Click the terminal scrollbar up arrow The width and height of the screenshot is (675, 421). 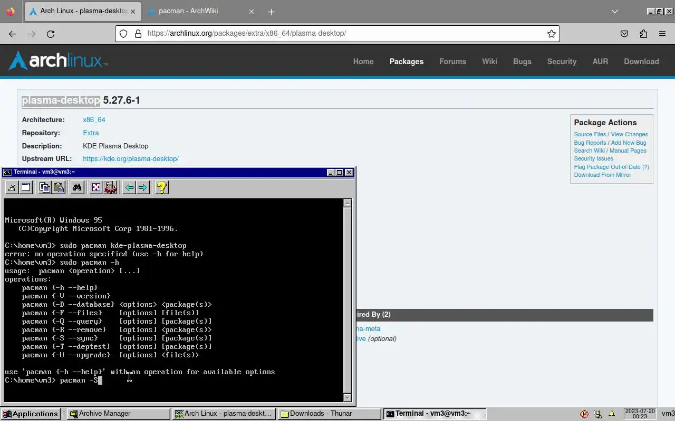click(x=347, y=203)
